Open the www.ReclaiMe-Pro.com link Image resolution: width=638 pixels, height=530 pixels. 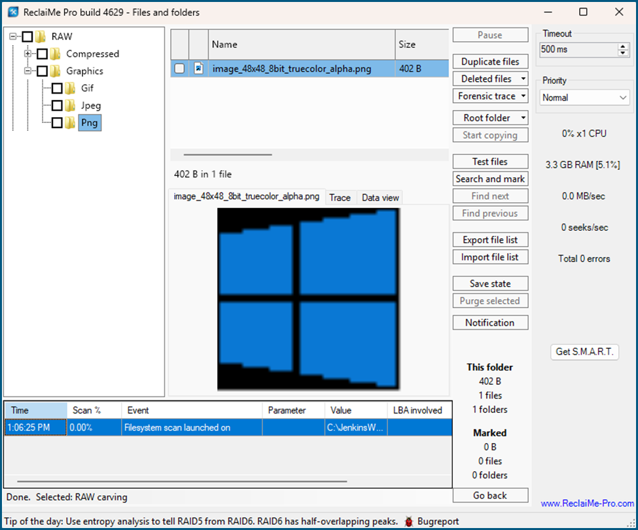point(587,504)
